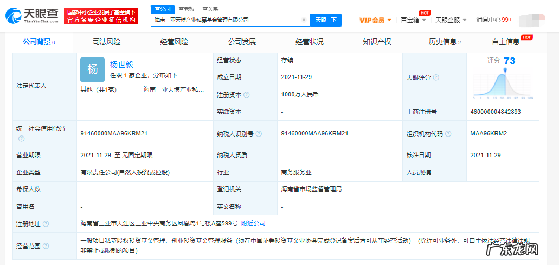Click the help icon next to 天眼评分
The width and height of the screenshot is (559, 265).
point(435,77)
